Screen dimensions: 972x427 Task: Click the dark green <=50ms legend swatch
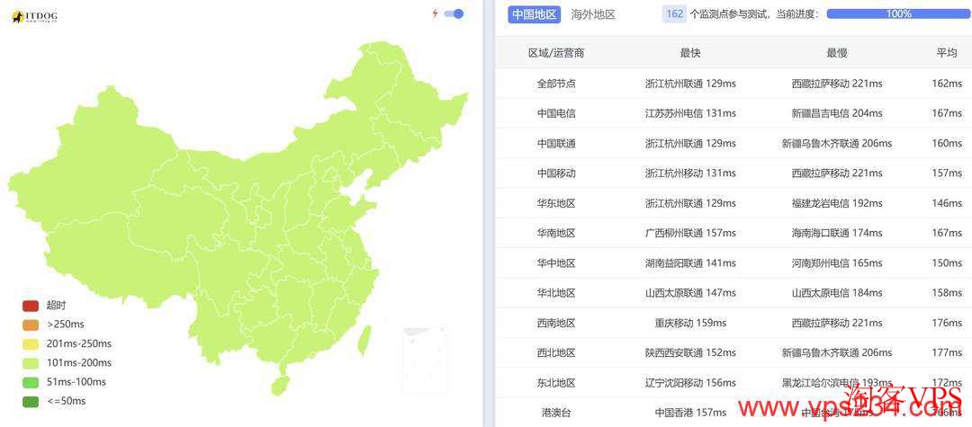[x=31, y=401]
